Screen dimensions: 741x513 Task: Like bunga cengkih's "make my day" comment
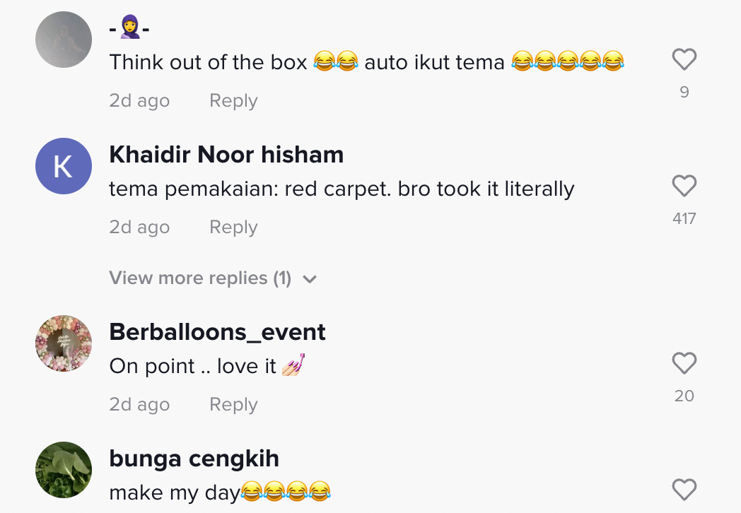[x=684, y=490]
